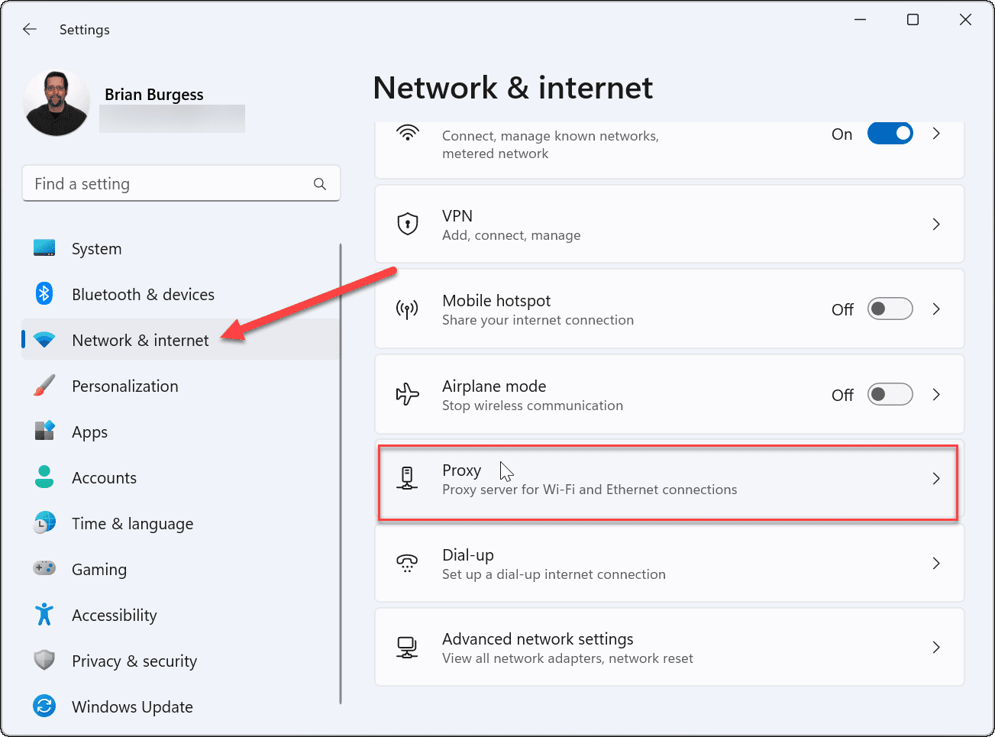
Task: Click the Proxy server icon
Action: click(407, 478)
